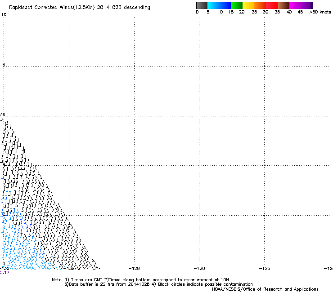This screenshot has height=292, width=333.
Task: Click the latitude label '10' at top left
Action: tap(4, 15)
